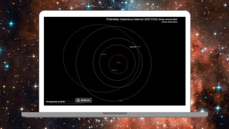Click the Notify me button
This screenshot has height=129, width=229.
[x=83, y=100]
